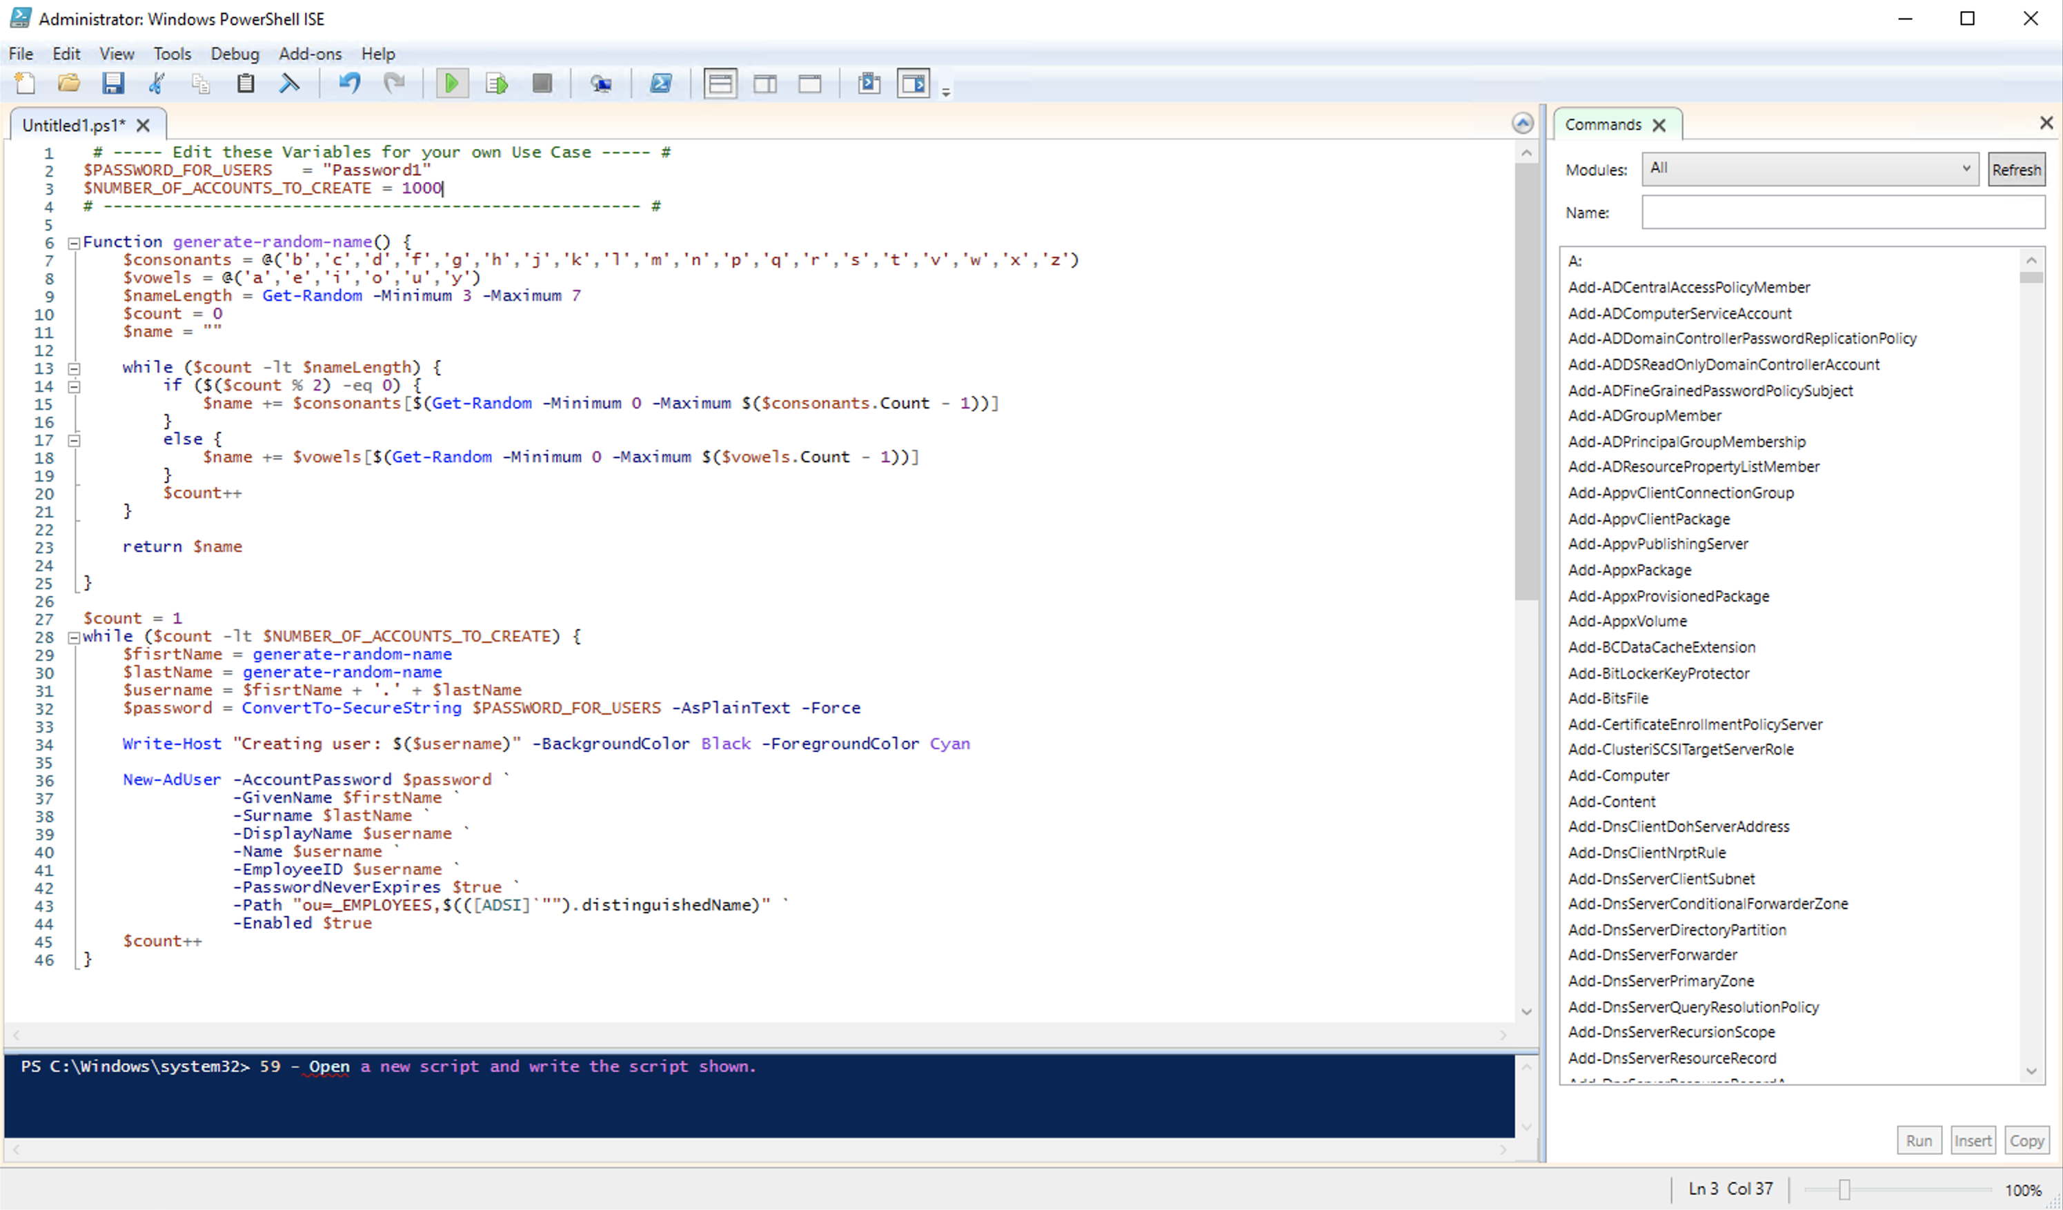Click the Copy button in Commands panel
Viewport: 2063px width, 1210px height.
pyautogui.click(x=2026, y=1140)
